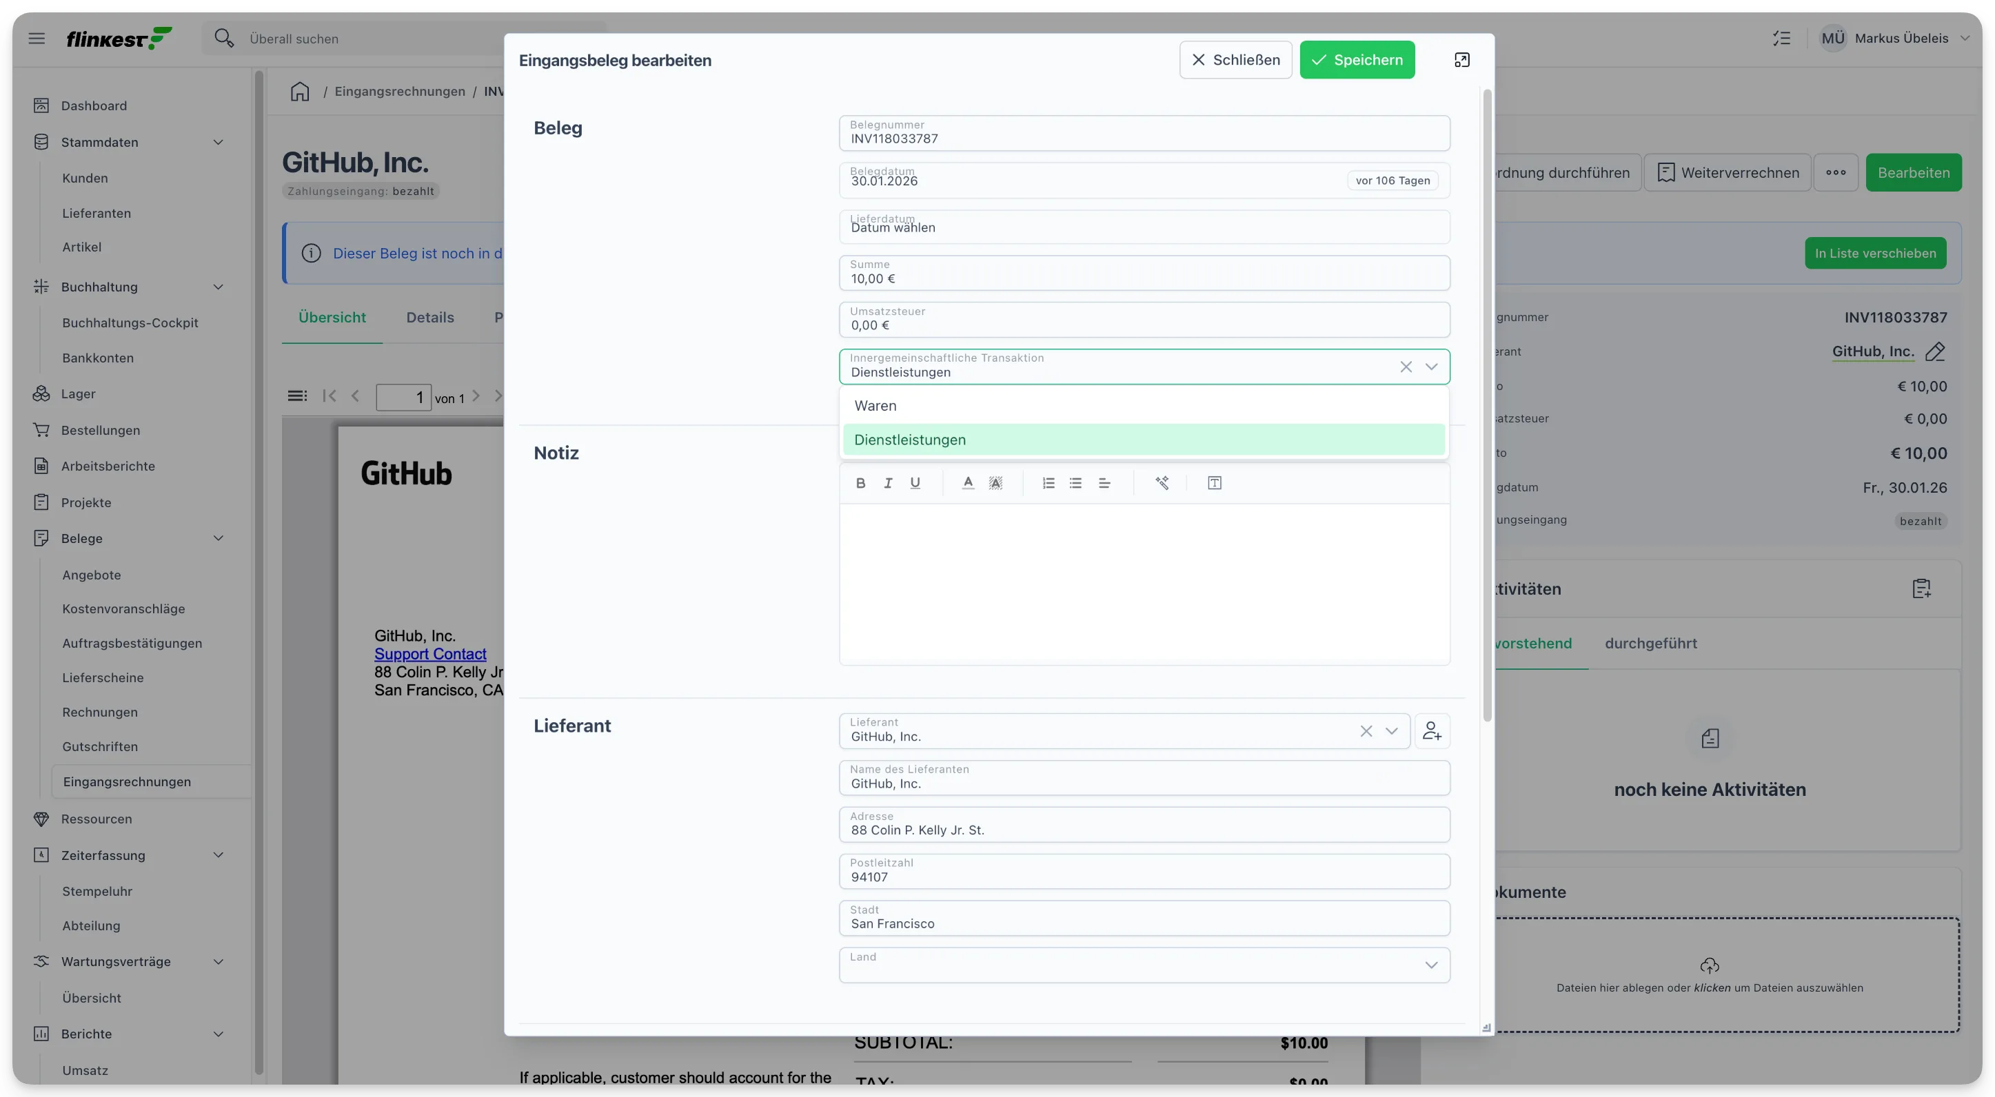Insert a bullet list in the Notiz editor
Viewport: 1995px width, 1097px height.
click(1075, 483)
